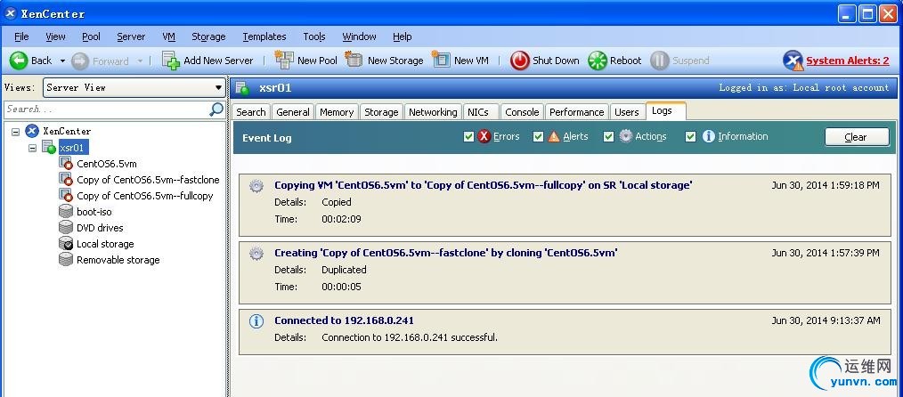Viewport: 903px width, 397px height.
Task: Open the Templates menu
Action: click(x=264, y=36)
